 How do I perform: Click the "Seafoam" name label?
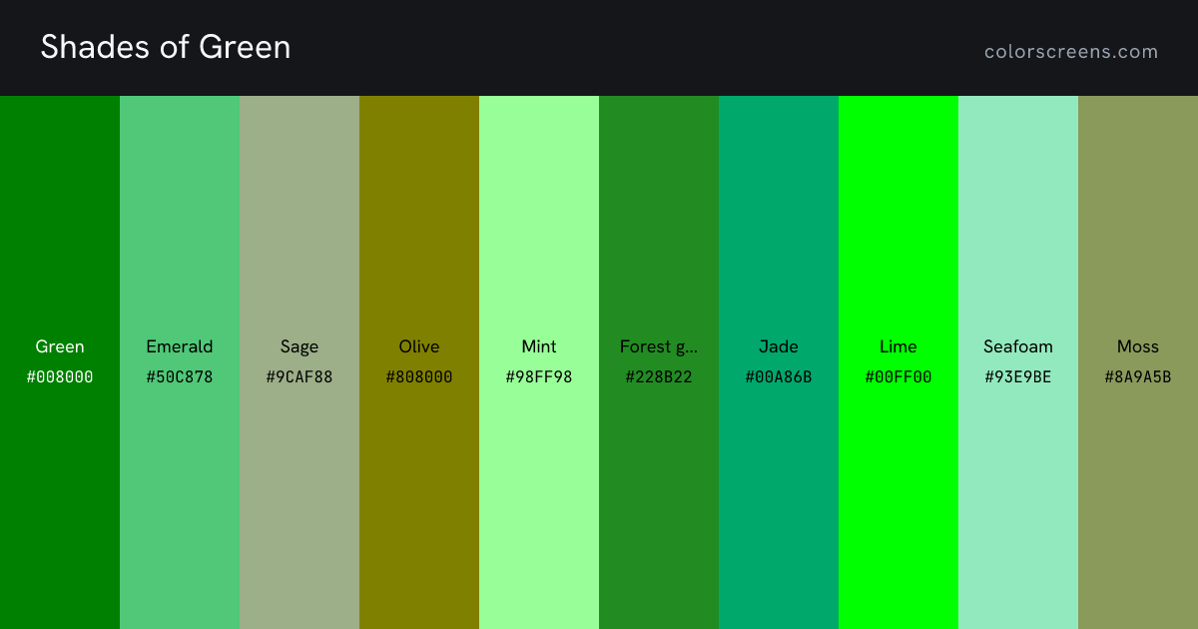1018,346
